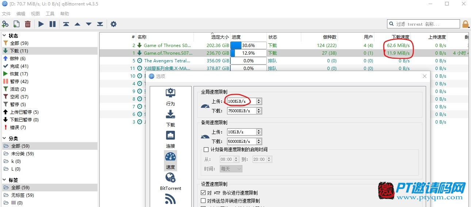The image size is (471, 207).
Task: Adjust the 08:00 start time stepper
Action: coord(236,159)
